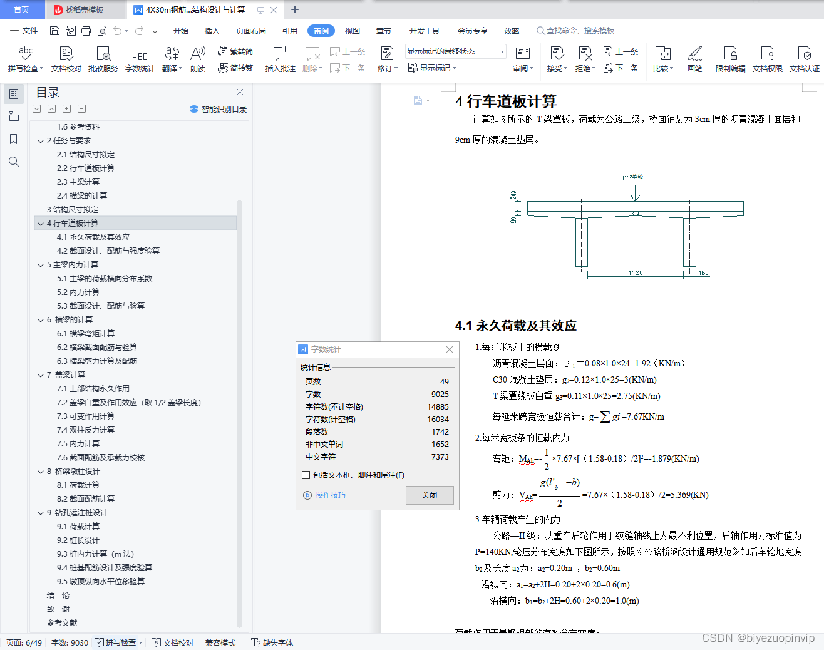
Task: Jump to 6.2 横梁截面配筋与验算 in outline
Action: (97, 348)
